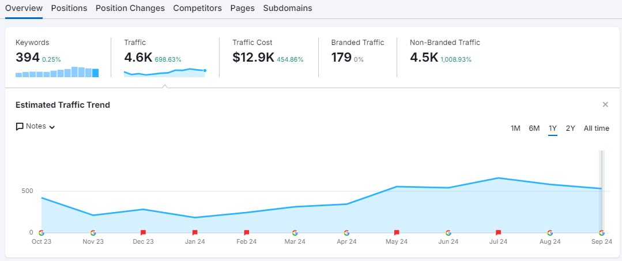Open the Positions tab
Image resolution: width=622 pixels, height=261 pixels.
[69, 8]
